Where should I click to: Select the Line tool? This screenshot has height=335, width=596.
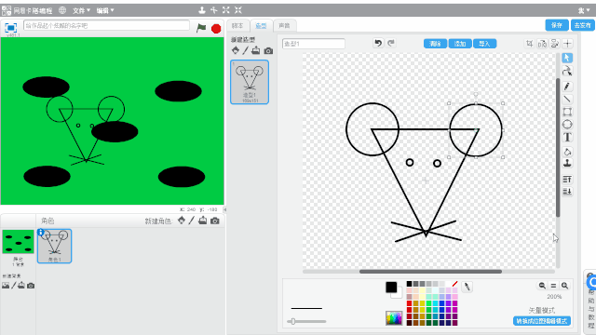567,100
